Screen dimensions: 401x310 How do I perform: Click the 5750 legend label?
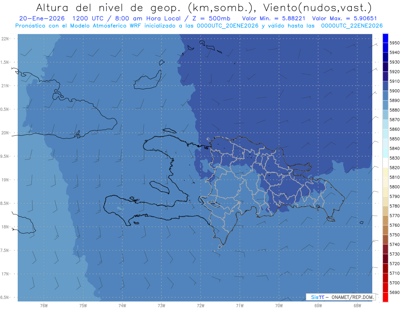click(x=394, y=235)
